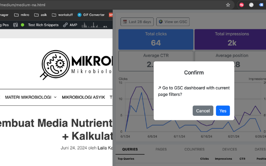The width and height of the screenshot is (266, 166).
Task: Open the site stats sparkline graph
Action: coord(95,25)
